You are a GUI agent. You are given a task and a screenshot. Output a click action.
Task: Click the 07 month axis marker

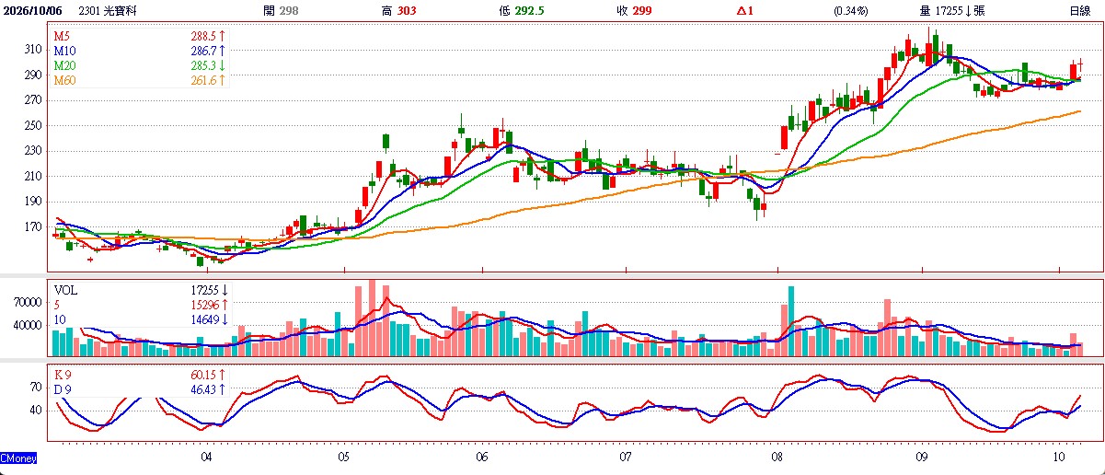click(625, 457)
